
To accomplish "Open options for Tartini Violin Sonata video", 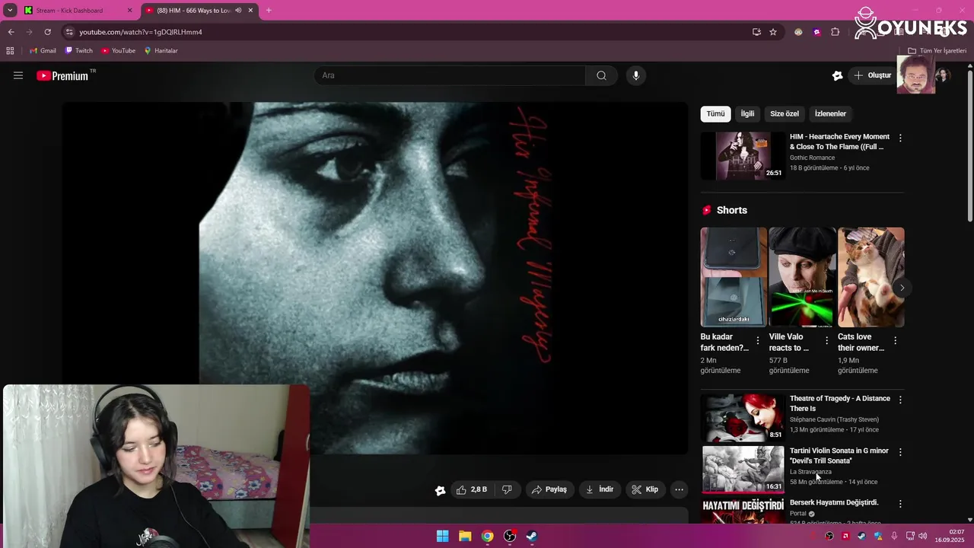I will [900, 452].
